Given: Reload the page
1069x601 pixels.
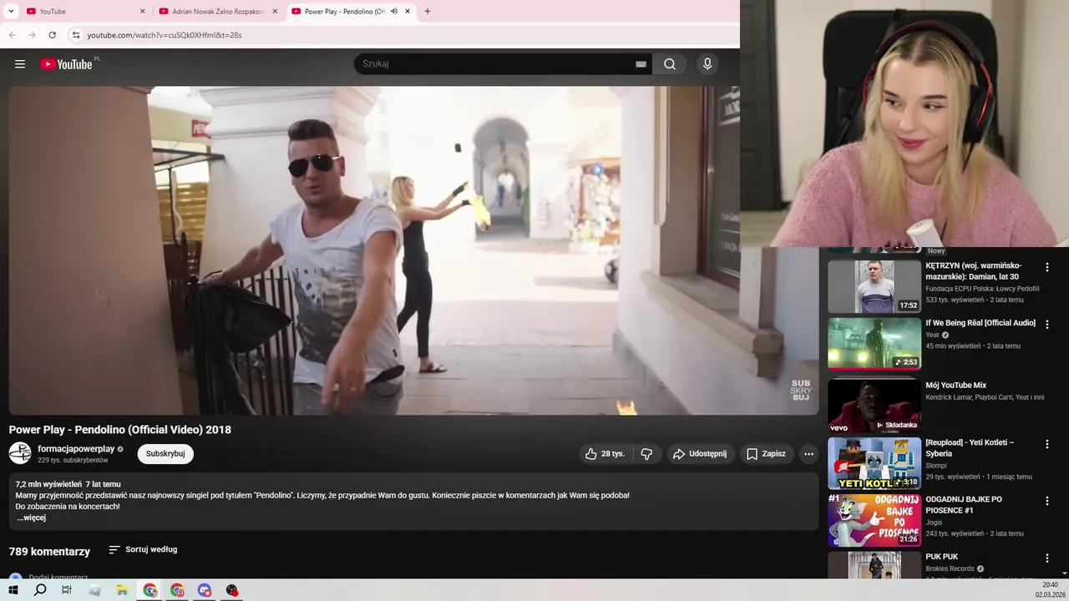Looking at the screenshot, I should click(52, 35).
